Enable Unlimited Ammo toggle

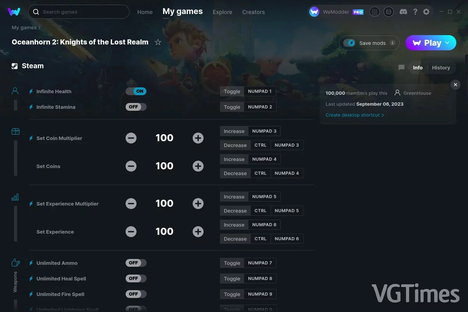[136, 263]
